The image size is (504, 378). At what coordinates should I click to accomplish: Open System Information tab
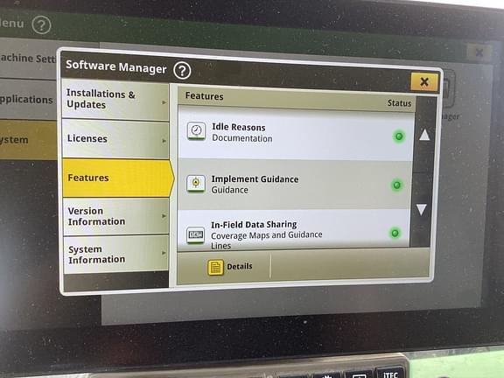tap(116, 255)
